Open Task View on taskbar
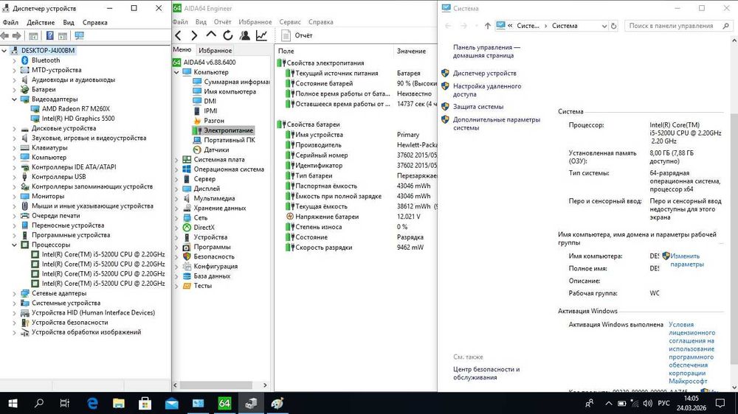The height and width of the screenshot is (414, 738). click(x=65, y=403)
